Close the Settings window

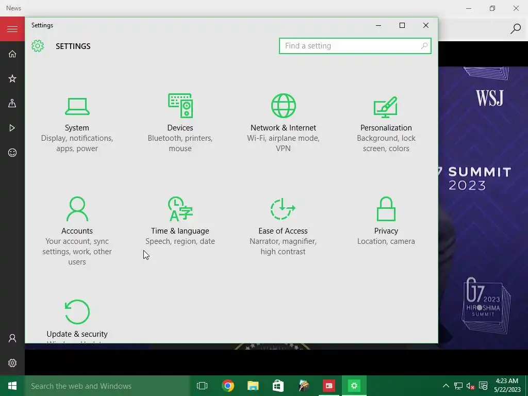coord(425,25)
